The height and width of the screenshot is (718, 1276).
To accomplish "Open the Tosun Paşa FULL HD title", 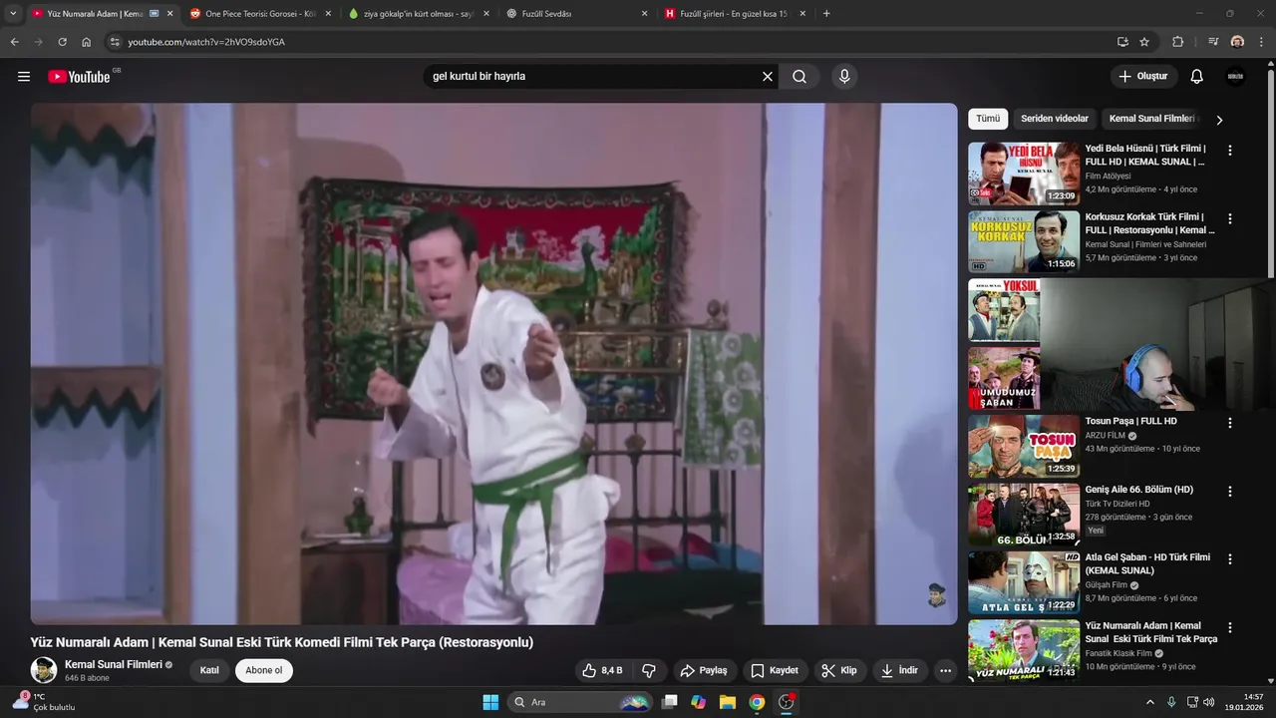I will click(x=1130, y=421).
